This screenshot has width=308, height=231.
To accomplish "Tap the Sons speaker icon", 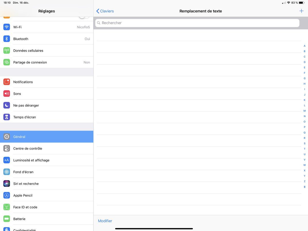I will click(x=7, y=94).
